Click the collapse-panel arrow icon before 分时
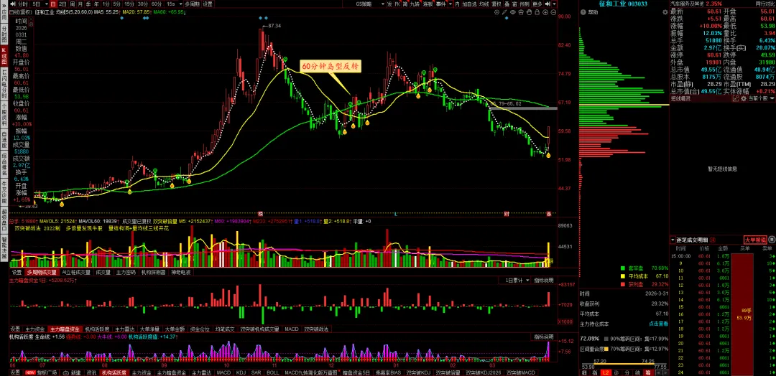Screen dimensions: 776x376 click(x=13, y=4)
